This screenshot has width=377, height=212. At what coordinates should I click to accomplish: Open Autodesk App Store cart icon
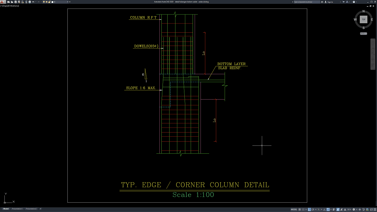(x=343, y=2)
